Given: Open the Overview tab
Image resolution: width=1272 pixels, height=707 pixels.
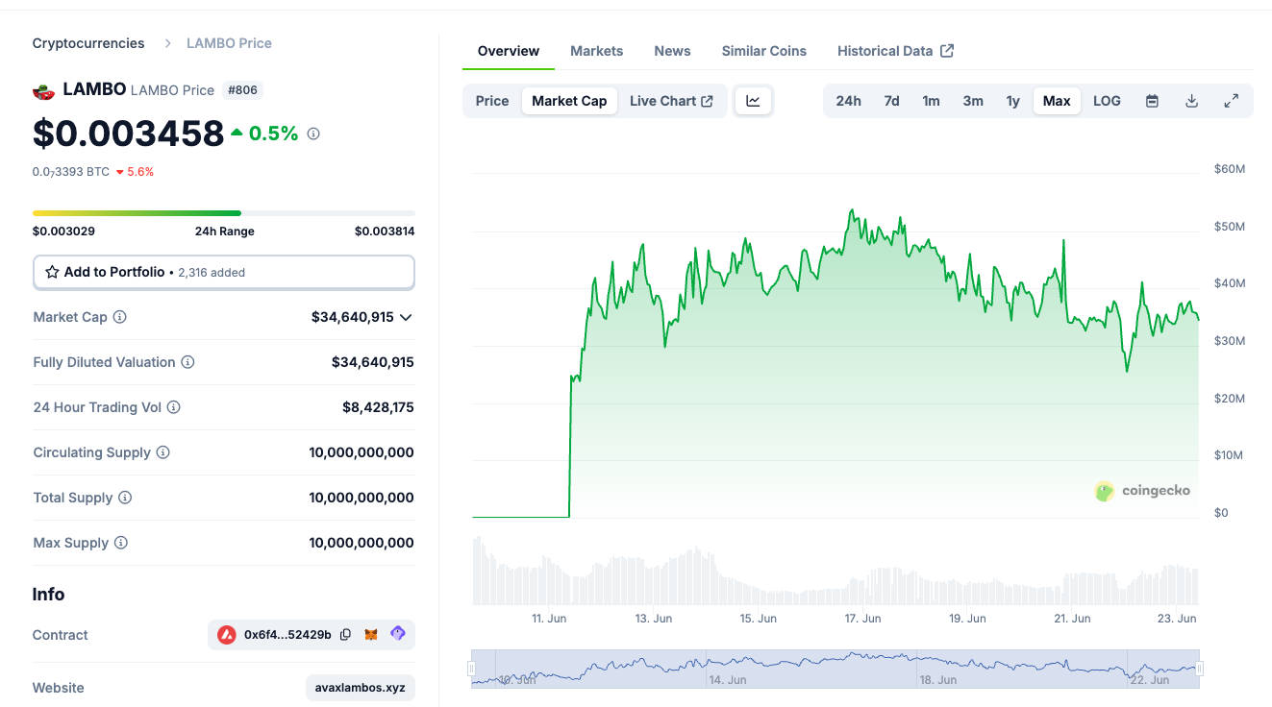Looking at the screenshot, I should (x=509, y=51).
